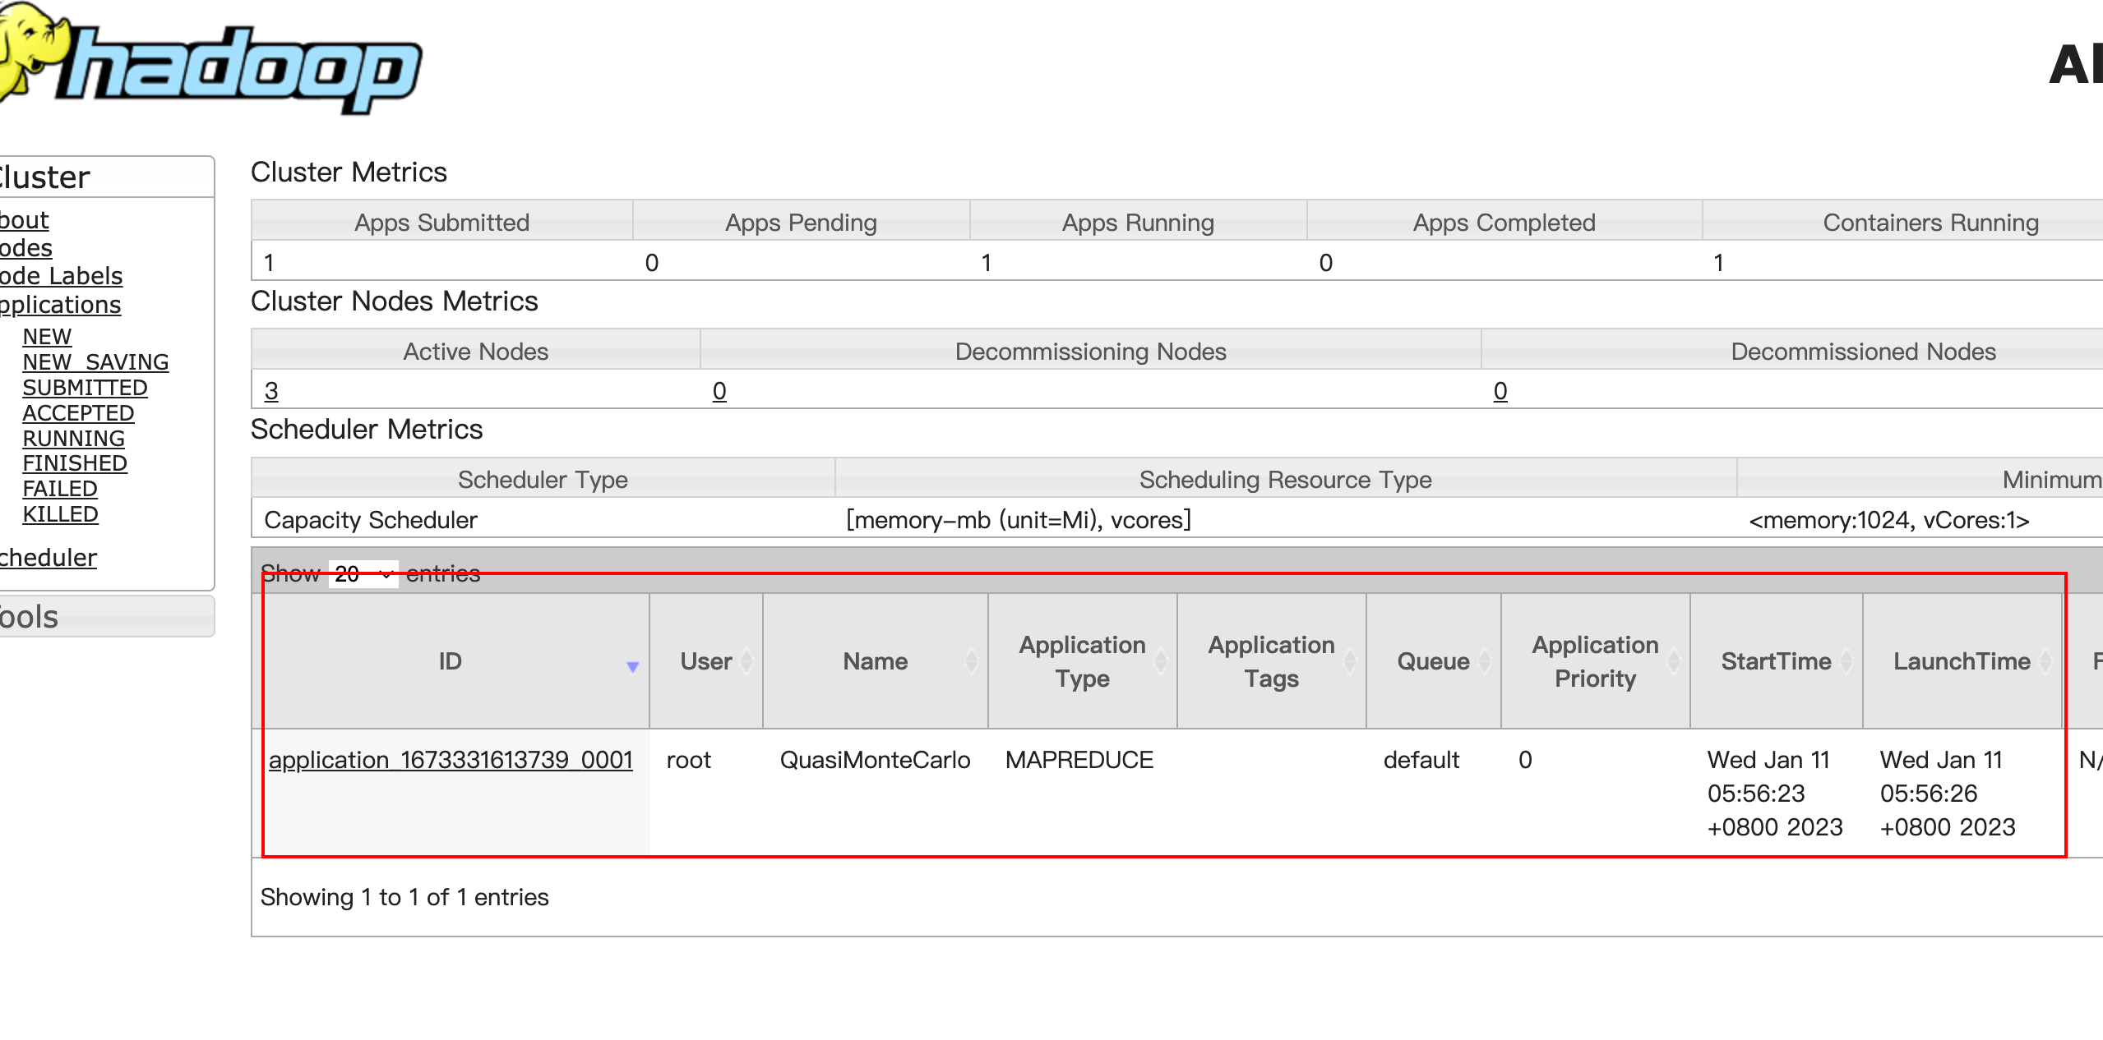Sort by Application Tags column icon

point(1350,661)
